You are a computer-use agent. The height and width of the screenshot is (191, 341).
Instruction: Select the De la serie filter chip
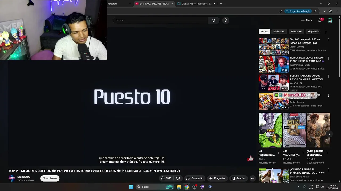(279, 32)
